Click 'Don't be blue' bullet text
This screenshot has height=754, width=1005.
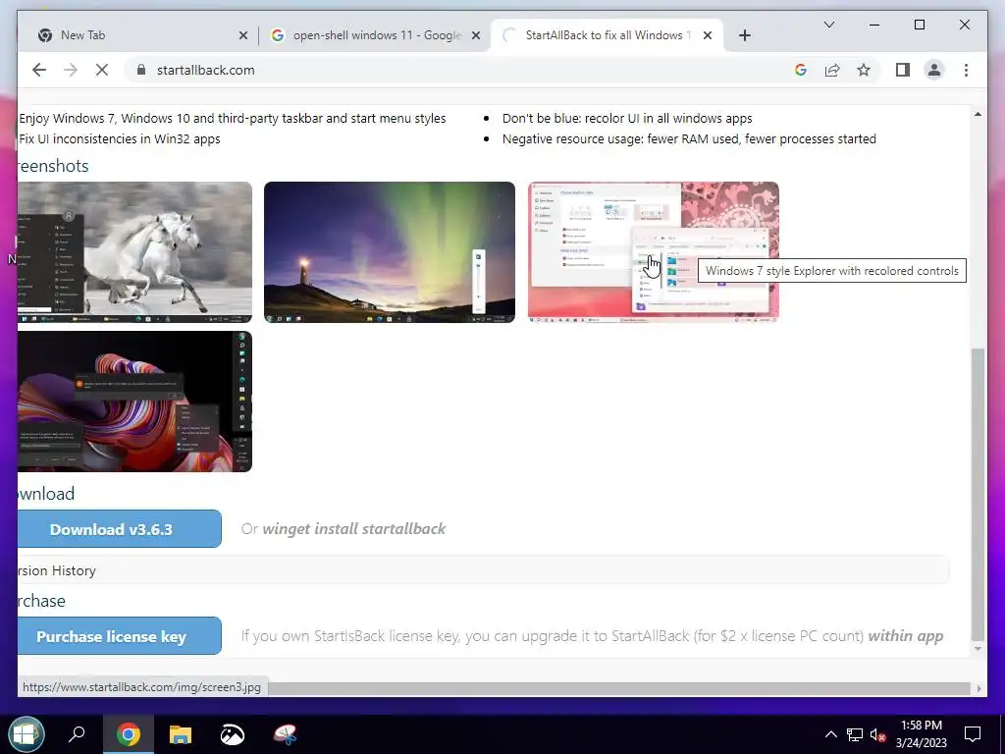(x=627, y=118)
